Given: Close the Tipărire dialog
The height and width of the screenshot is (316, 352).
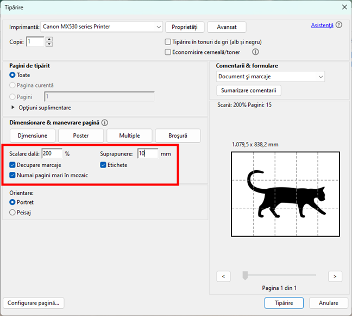Looking at the screenshot, I should point(344,7).
